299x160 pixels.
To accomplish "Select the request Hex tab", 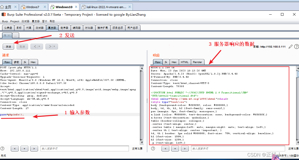I will pos(33,62).
